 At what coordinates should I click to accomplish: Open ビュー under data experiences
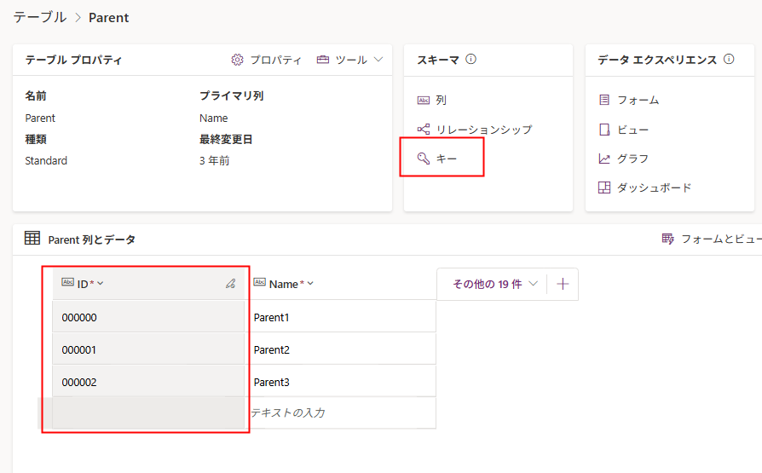(x=624, y=130)
